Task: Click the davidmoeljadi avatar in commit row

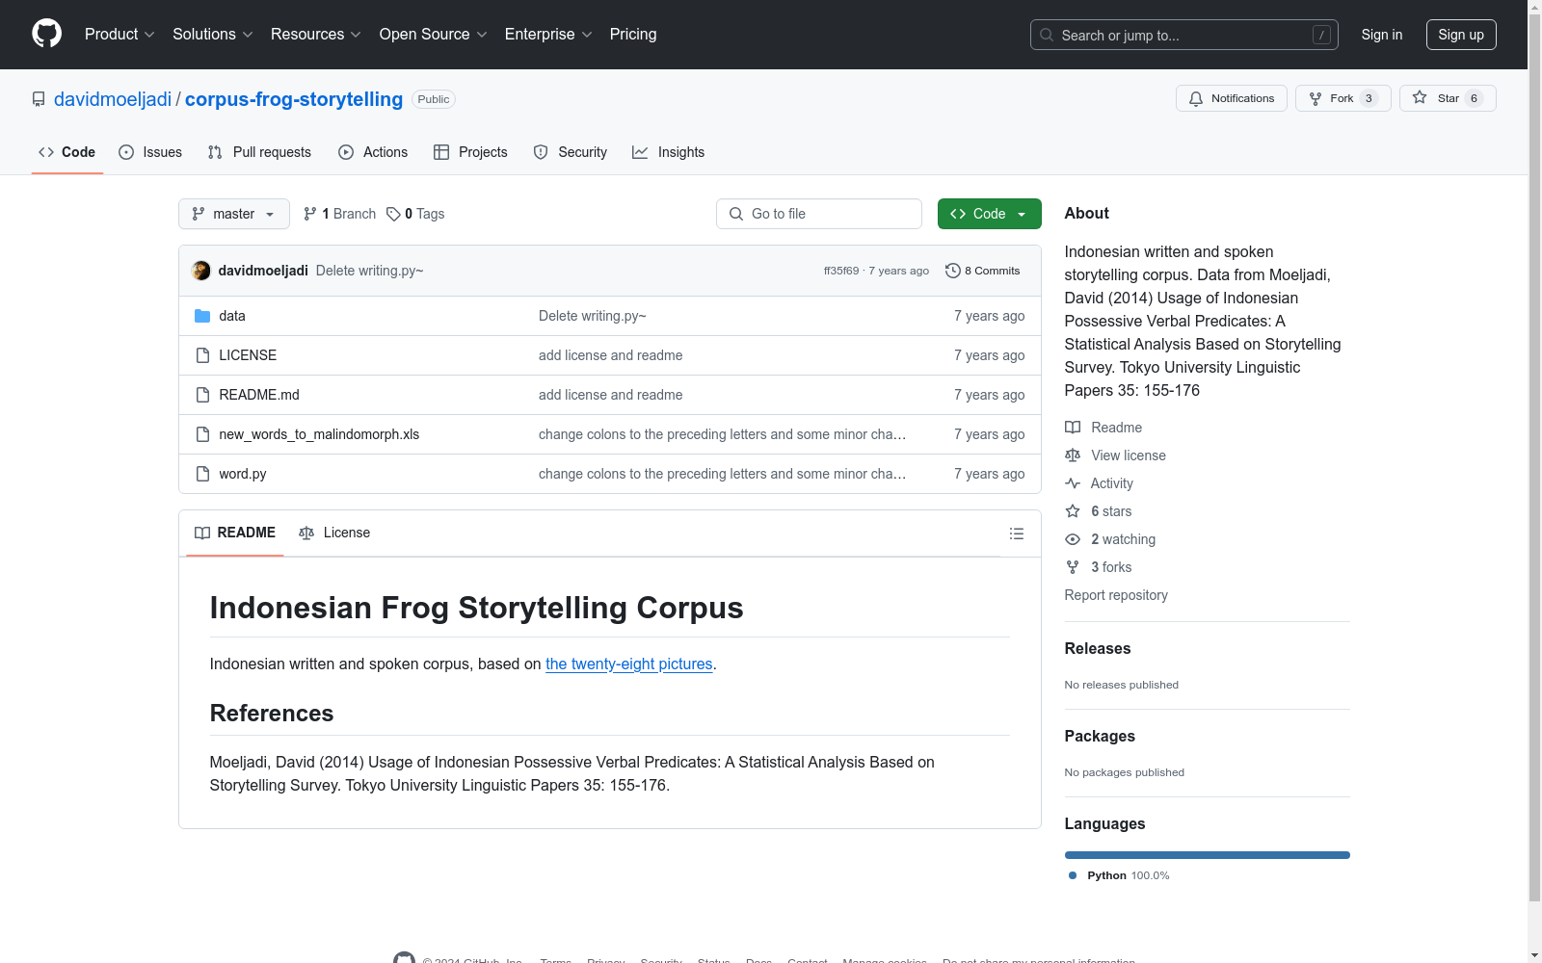Action: (x=201, y=271)
